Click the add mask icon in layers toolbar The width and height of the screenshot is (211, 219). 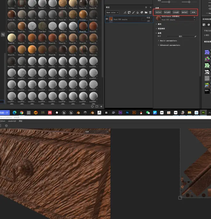pyautogui.click(x=129, y=12)
